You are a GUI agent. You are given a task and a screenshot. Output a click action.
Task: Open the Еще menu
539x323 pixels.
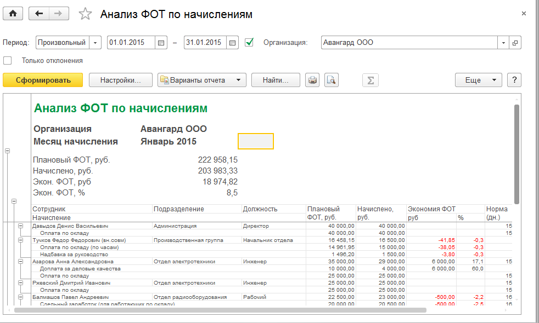click(x=479, y=80)
